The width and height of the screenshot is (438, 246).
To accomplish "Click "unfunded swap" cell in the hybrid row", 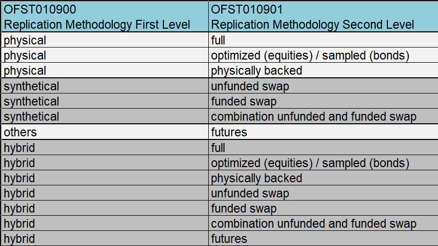I will pyautogui.click(x=323, y=193).
